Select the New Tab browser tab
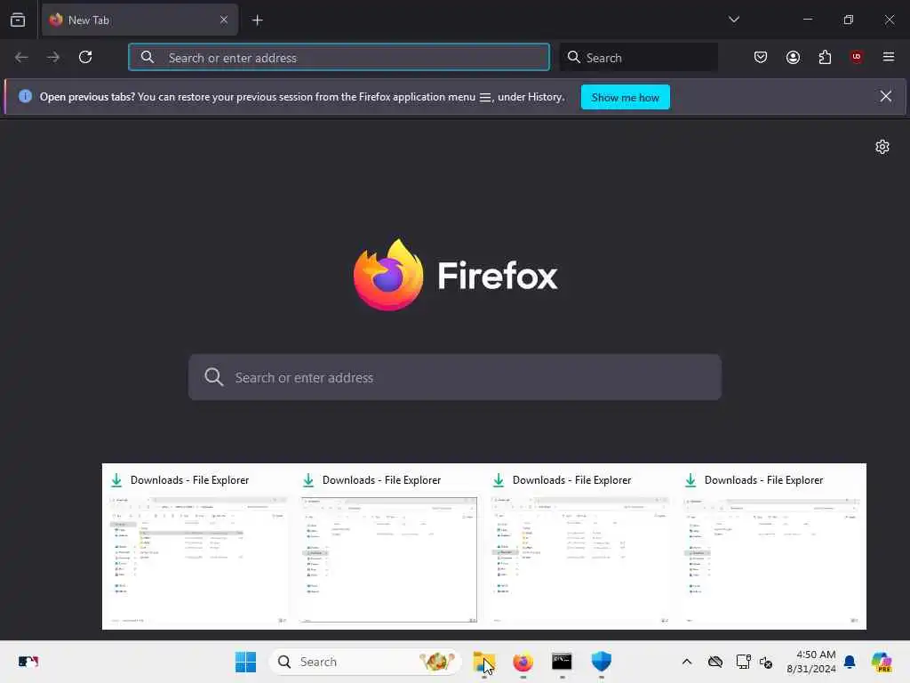Screen dimensions: 910x683 pos(140,20)
